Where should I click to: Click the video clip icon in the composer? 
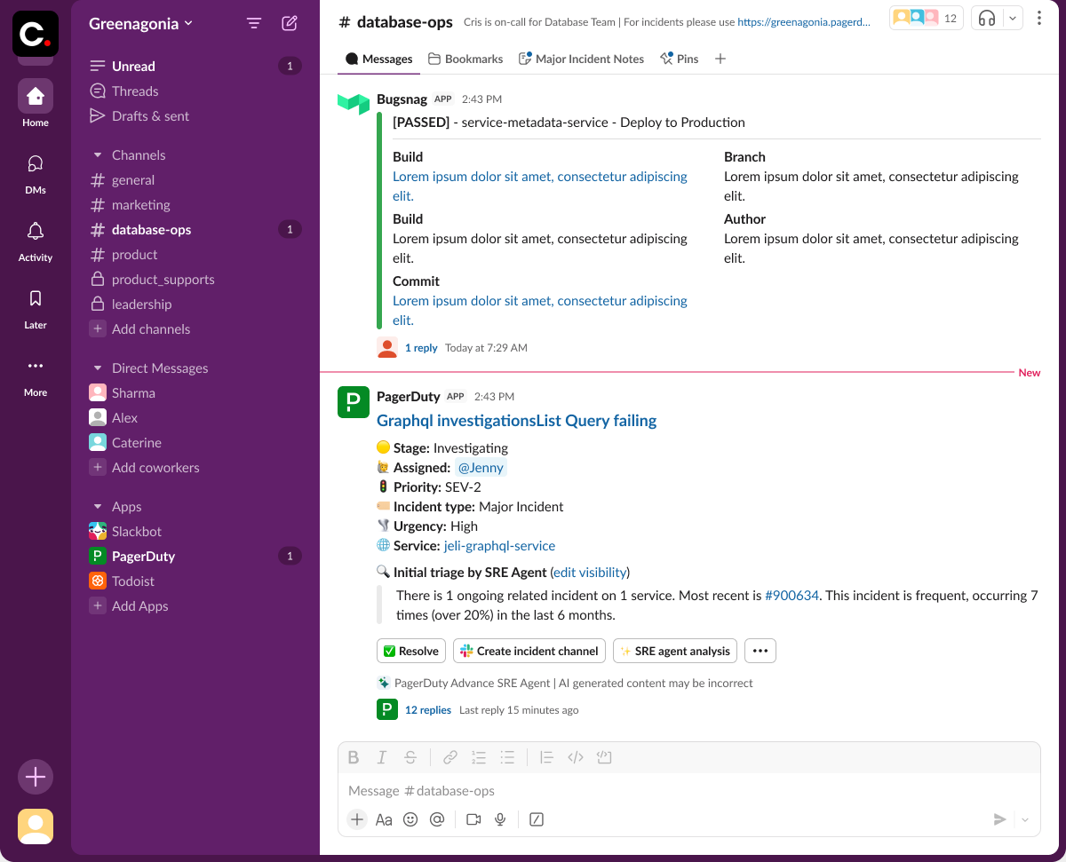click(x=473, y=819)
